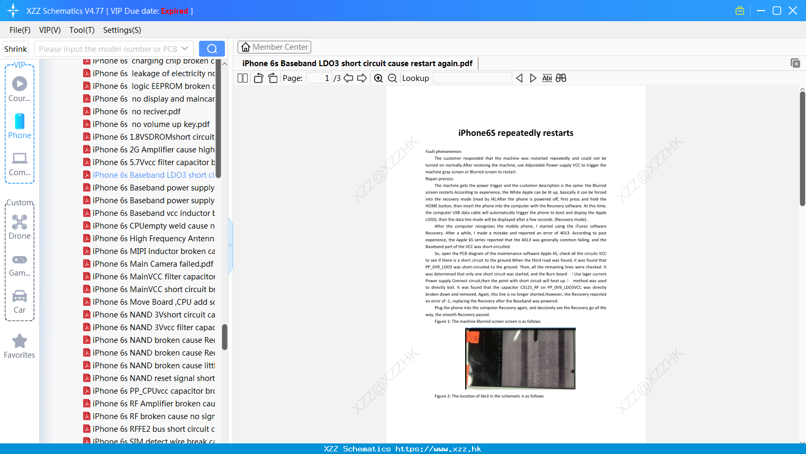Click the blurred screen photo in PDF

520,358
